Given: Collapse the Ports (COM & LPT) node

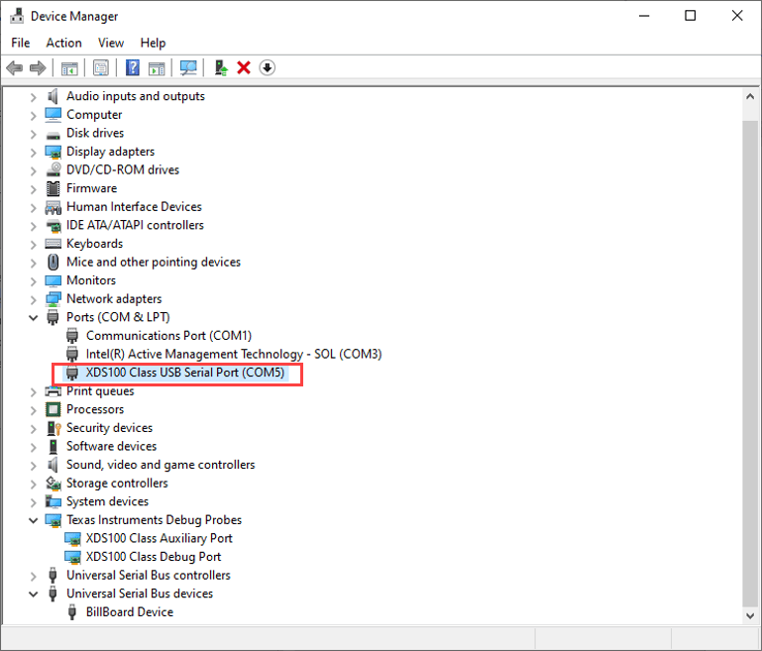Looking at the screenshot, I should tap(33, 318).
